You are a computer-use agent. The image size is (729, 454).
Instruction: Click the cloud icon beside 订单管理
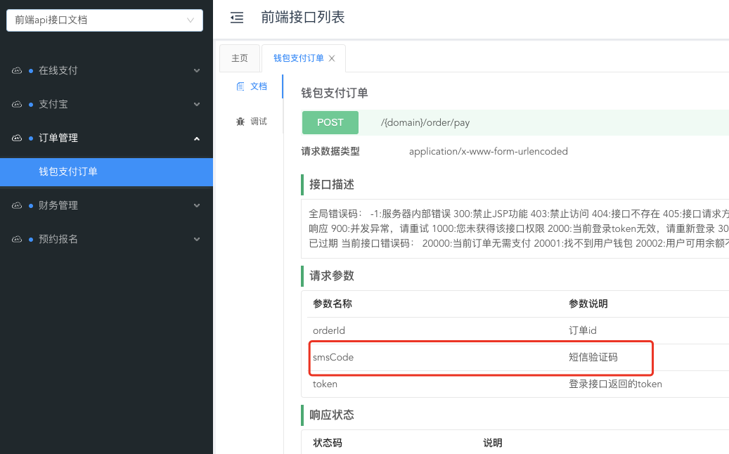pyautogui.click(x=17, y=138)
